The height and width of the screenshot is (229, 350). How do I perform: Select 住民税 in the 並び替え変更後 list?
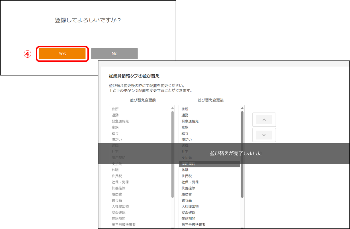[187, 176]
